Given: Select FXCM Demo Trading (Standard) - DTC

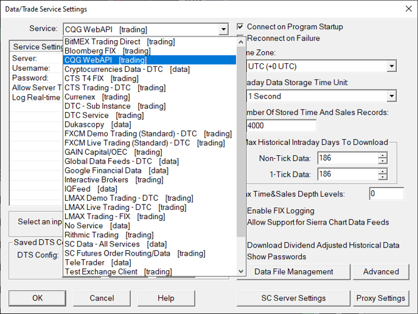Looking at the screenshot, I should click(x=150, y=133).
